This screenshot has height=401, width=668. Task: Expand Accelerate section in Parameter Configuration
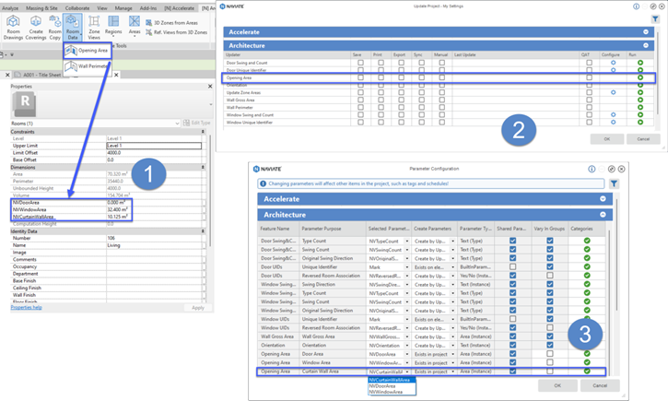tap(603, 199)
